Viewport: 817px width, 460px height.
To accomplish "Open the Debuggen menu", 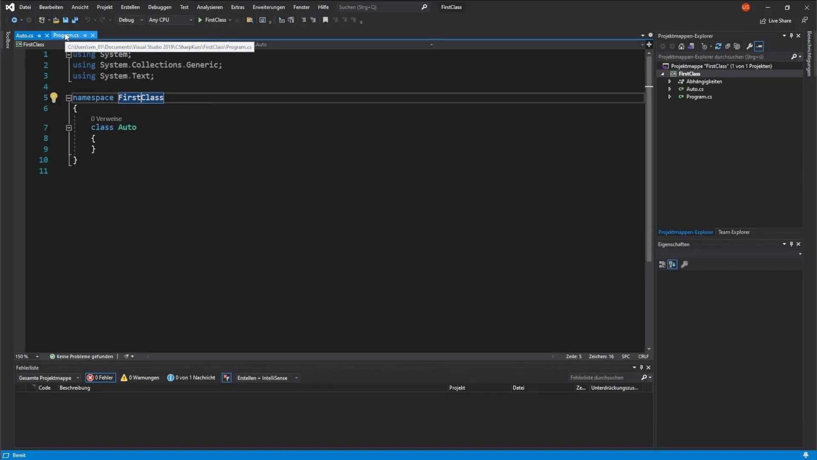I will [x=160, y=7].
